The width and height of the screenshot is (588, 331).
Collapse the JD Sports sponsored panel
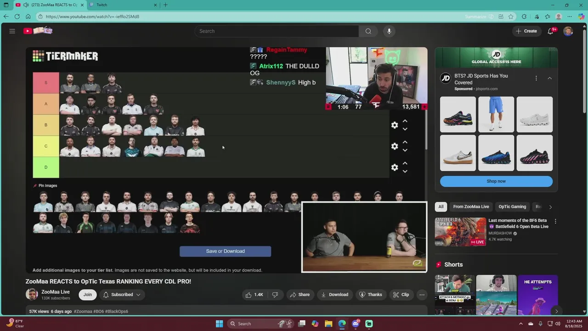tap(549, 78)
